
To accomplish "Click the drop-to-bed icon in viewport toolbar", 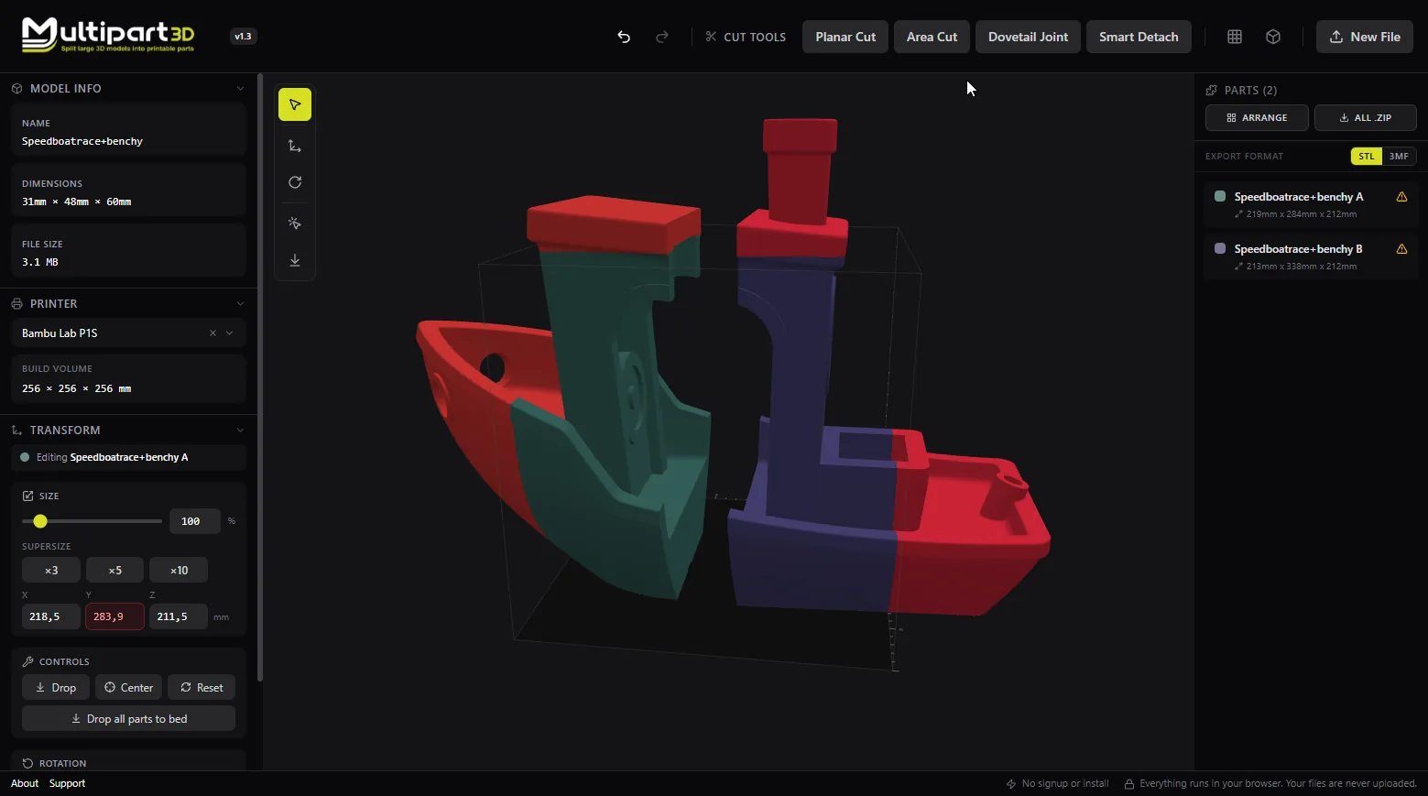I will click(295, 260).
